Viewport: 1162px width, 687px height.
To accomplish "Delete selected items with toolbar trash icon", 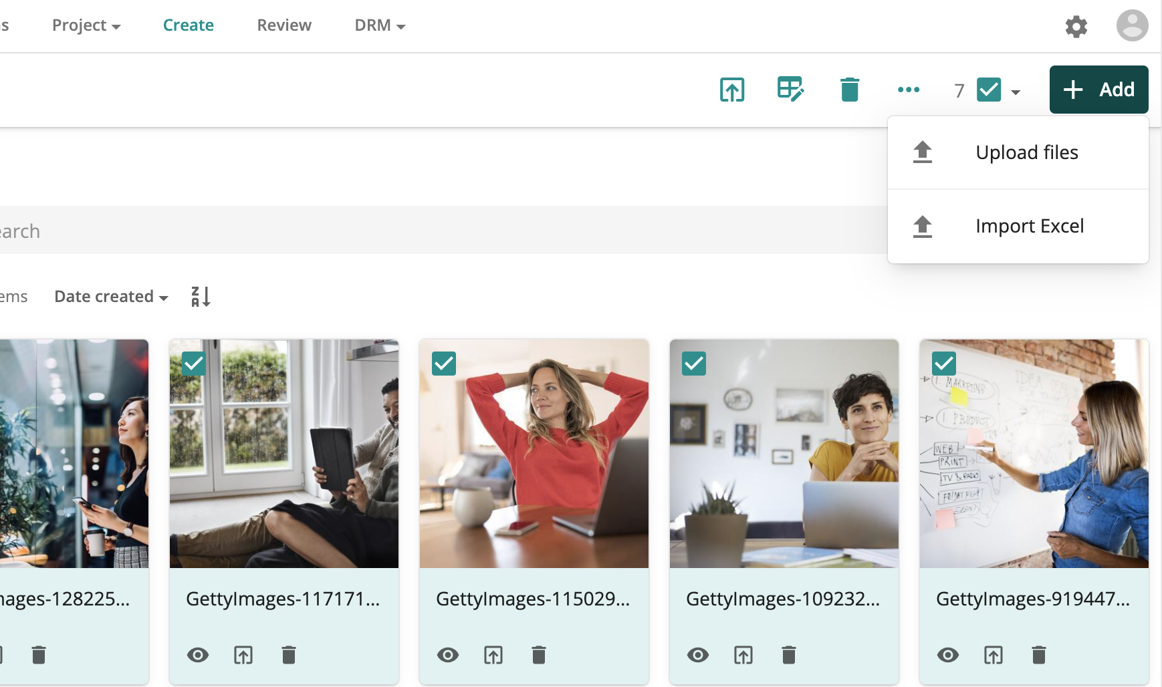I will [850, 90].
